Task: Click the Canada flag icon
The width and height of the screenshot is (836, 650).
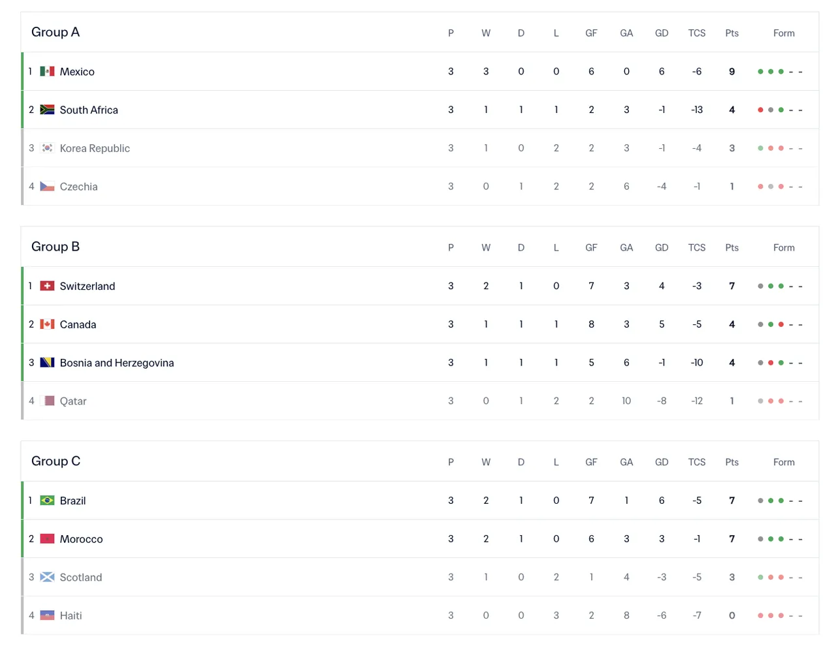Action: (47, 324)
